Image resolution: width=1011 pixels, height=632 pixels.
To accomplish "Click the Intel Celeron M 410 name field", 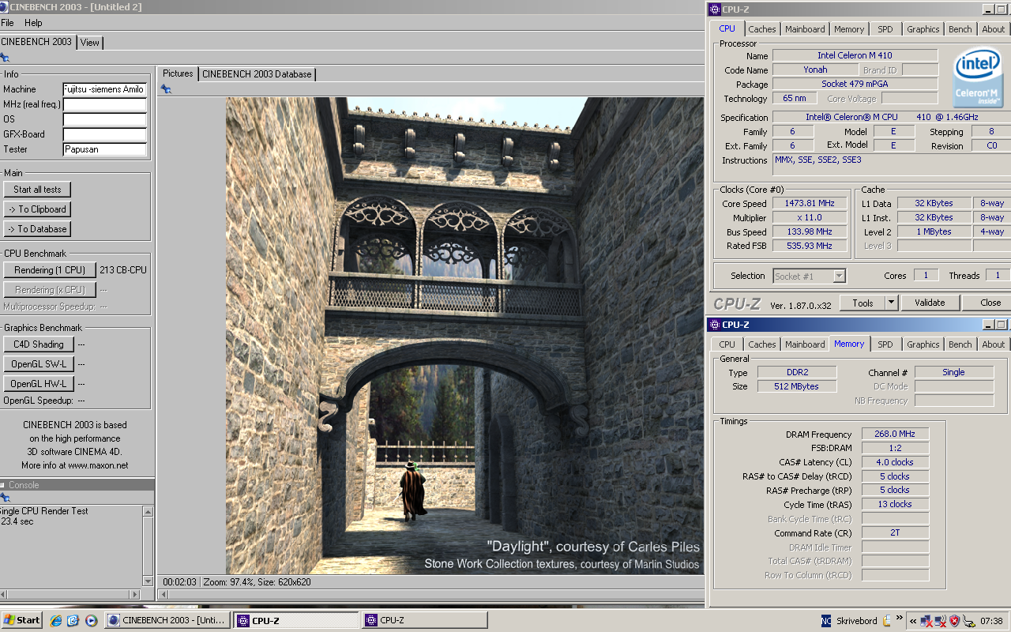I will click(855, 55).
